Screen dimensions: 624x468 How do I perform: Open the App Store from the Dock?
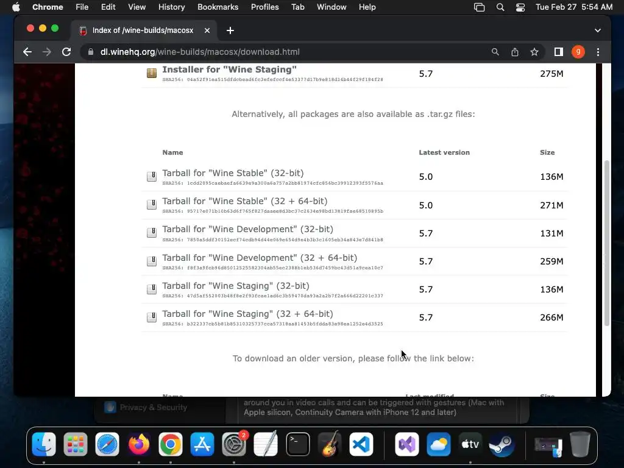[x=202, y=444]
